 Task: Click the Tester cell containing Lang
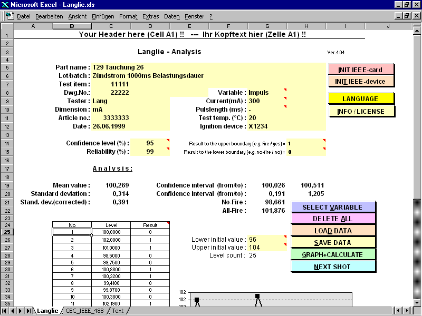(111, 101)
